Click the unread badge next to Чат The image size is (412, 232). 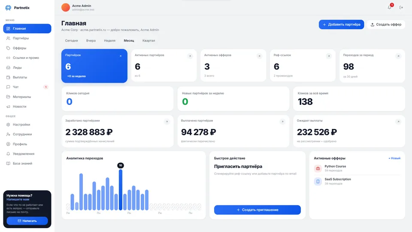tap(46, 87)
